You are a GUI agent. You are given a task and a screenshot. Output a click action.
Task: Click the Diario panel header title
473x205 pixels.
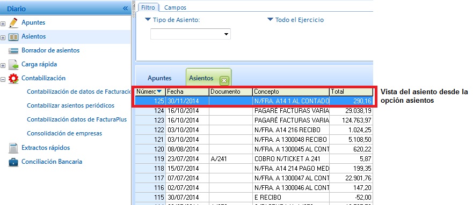click(x=16, y=9)
